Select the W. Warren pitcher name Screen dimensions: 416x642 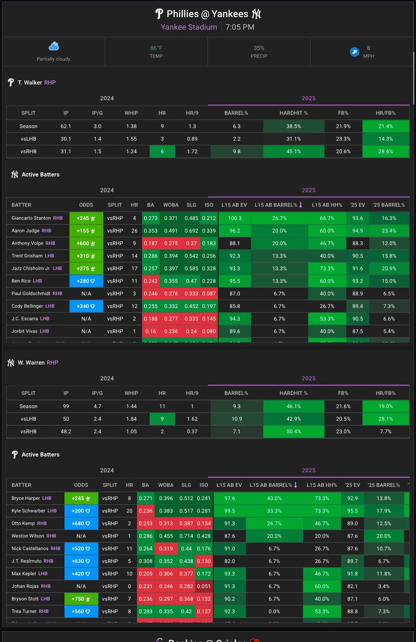click(31, 362)
